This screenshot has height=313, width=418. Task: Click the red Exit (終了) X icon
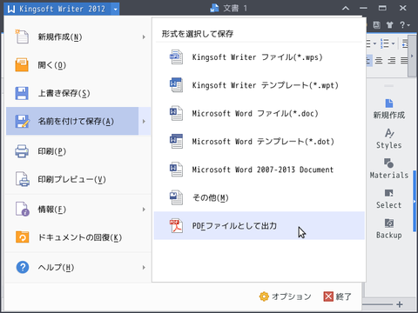point(328,296)
